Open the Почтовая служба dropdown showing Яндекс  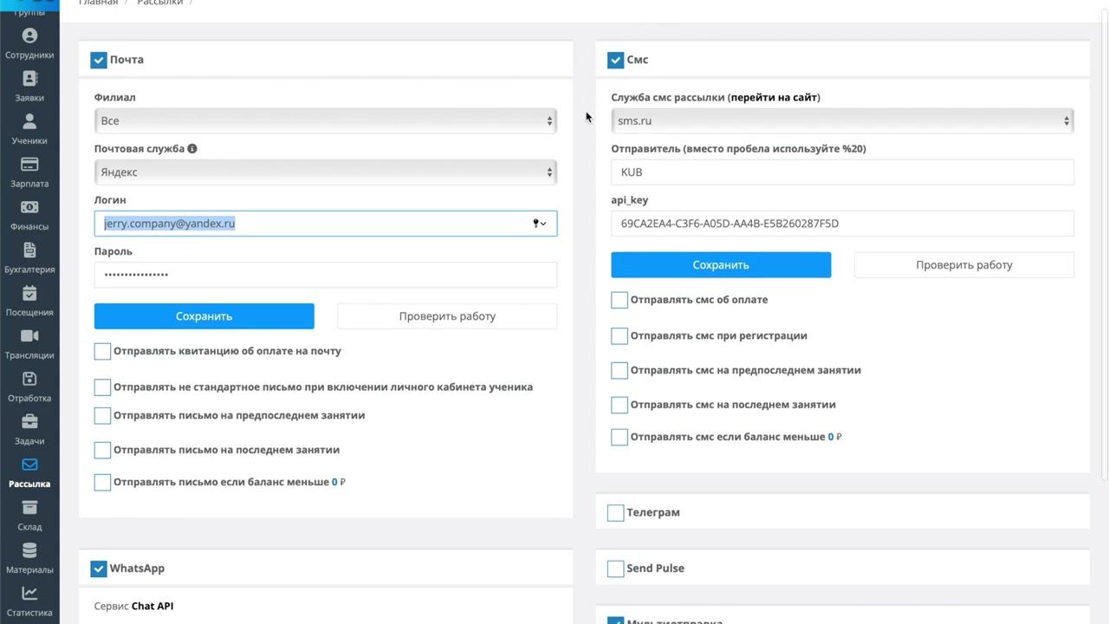point(326,172)
